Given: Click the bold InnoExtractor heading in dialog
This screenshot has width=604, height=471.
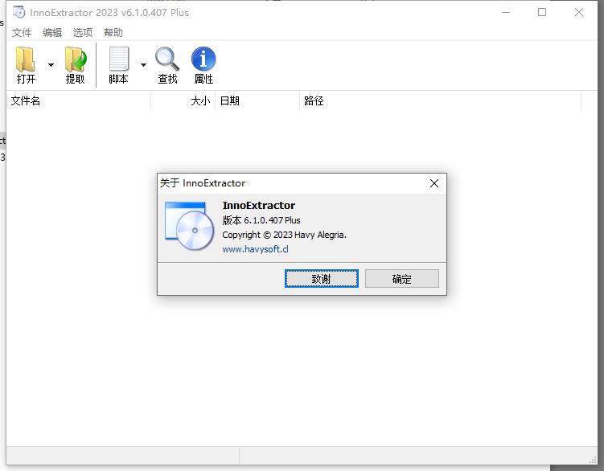Looking at the screenshot, I should point(259,205).
